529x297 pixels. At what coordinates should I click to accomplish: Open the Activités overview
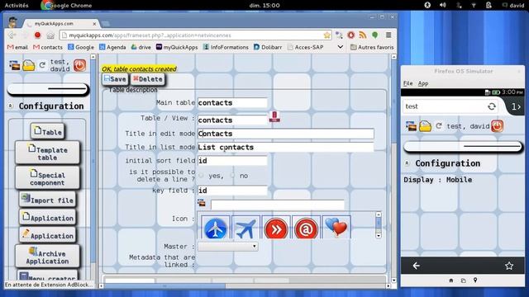point(17,5)
